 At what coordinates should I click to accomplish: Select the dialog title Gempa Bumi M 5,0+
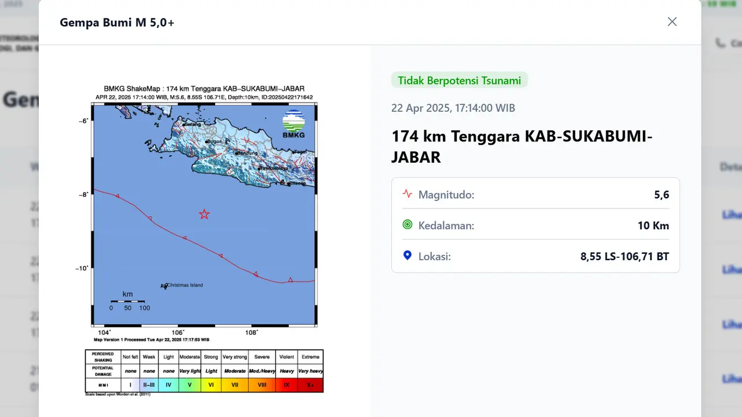point(117,23)
